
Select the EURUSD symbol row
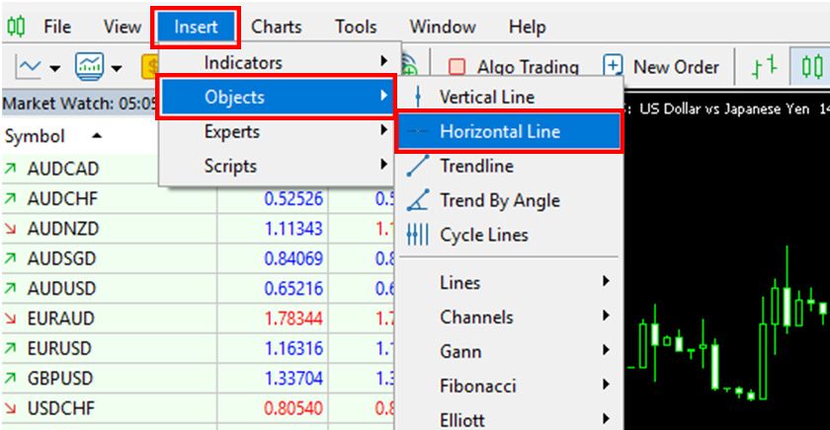(x=64, y=348)
